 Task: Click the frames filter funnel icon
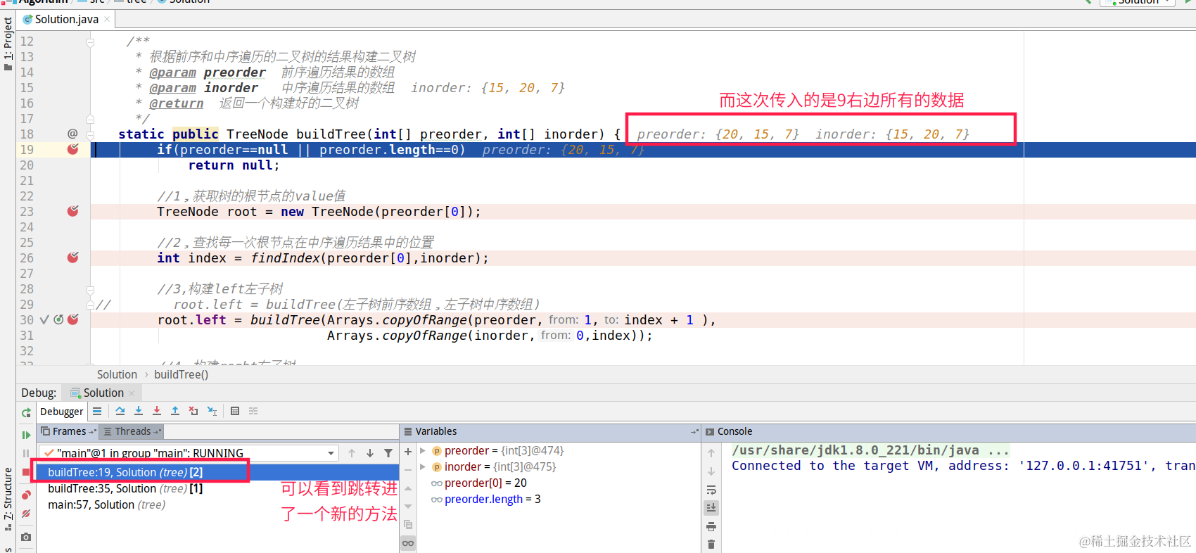click(388, 453)
